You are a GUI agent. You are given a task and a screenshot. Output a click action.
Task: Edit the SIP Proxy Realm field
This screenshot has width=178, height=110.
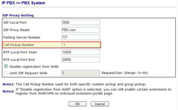click(81, 30)
